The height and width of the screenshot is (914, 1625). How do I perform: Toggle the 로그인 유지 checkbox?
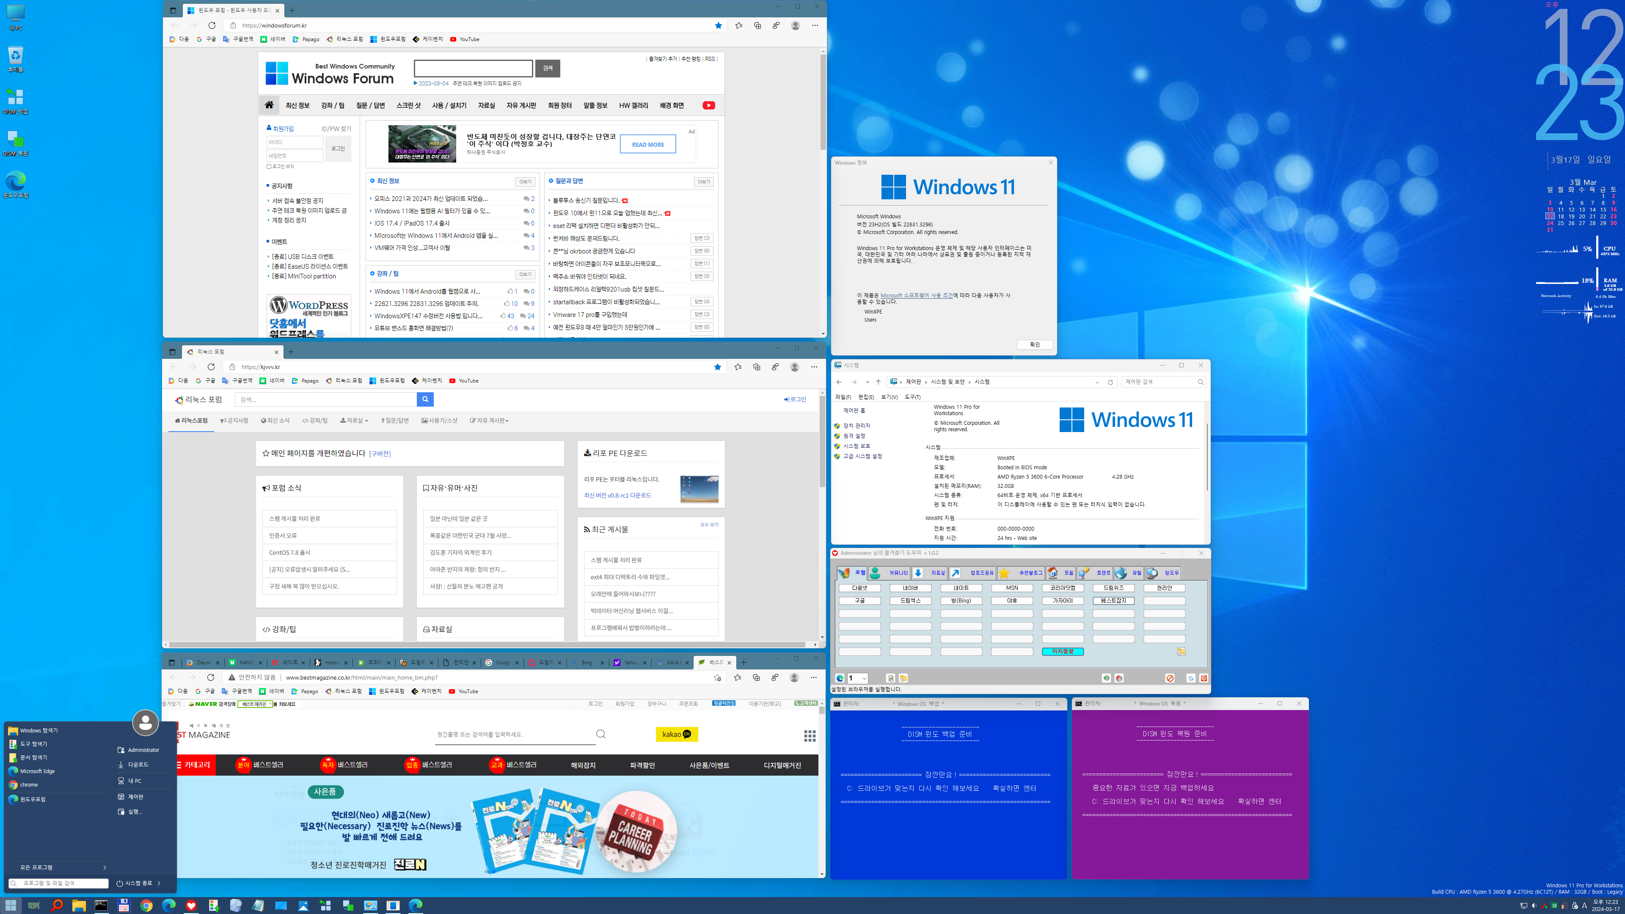[x=270, y=167]
